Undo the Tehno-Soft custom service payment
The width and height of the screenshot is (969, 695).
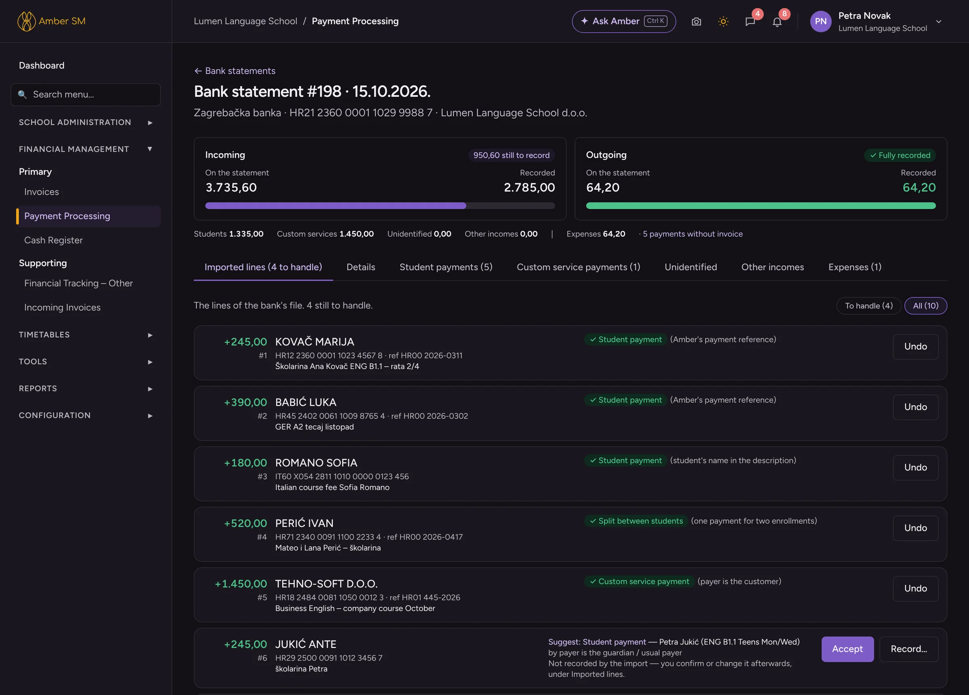point(915,588)
